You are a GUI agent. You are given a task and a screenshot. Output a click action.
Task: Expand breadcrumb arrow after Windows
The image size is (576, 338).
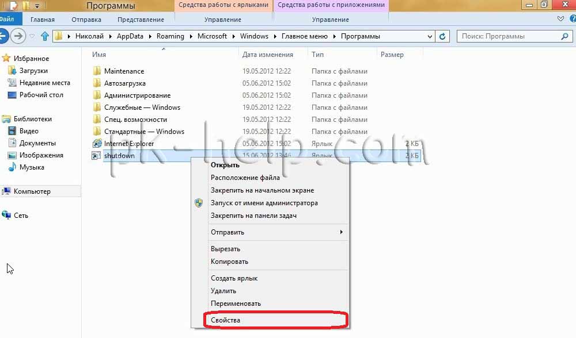click(275, 36)
